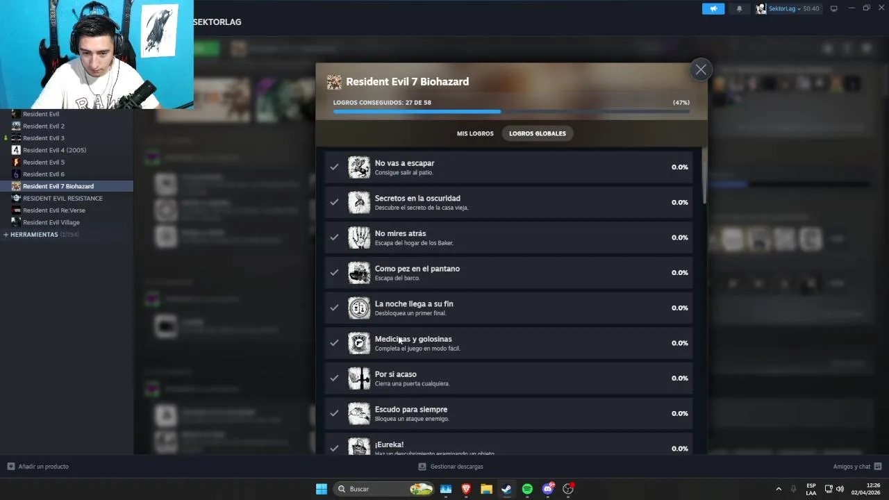
Task: Select Resident Evil 3 in the library
Action: click(44, 138)
